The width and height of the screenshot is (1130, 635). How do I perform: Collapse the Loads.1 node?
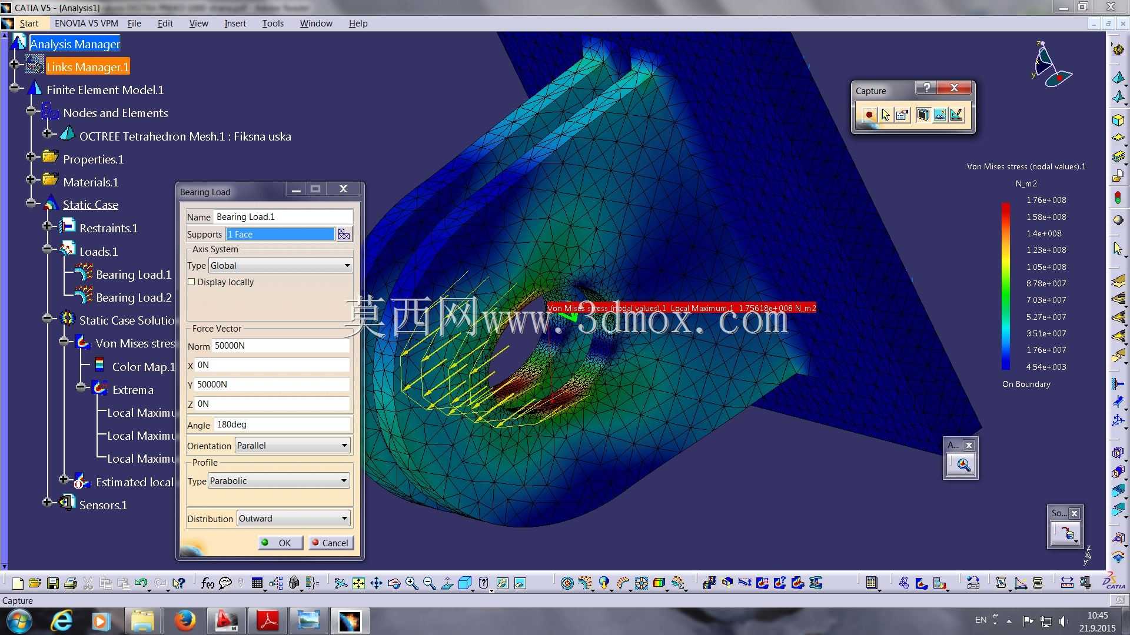(48, 249)
